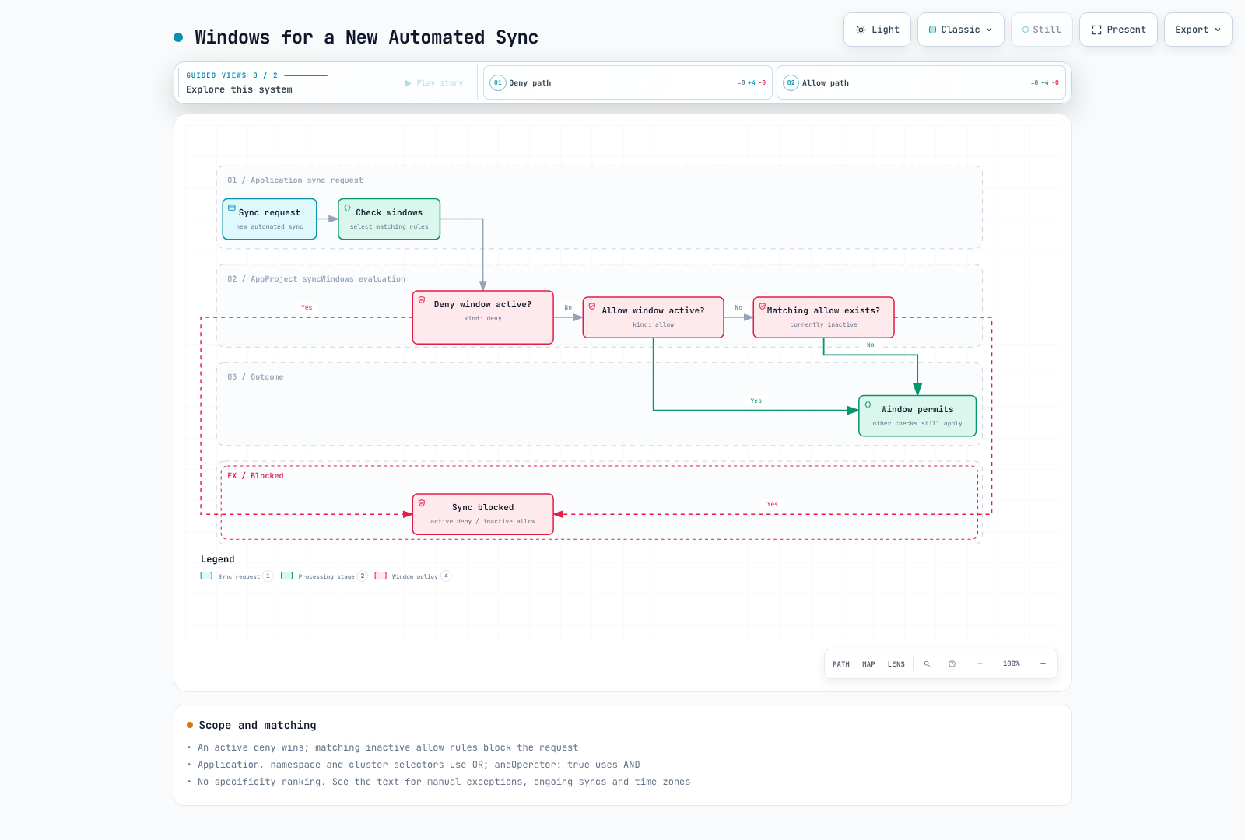
Task: Click the sun icon on the Light button
Action: point(861,30)
